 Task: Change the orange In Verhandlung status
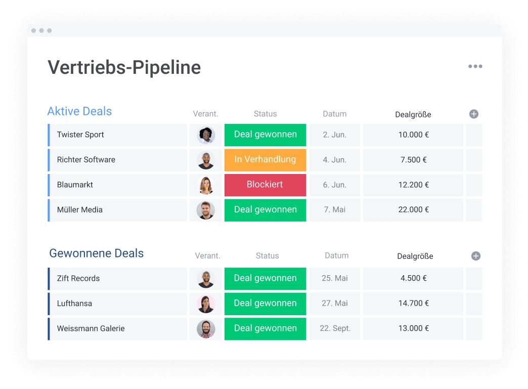pyautogui.click(x=265, y=160)
